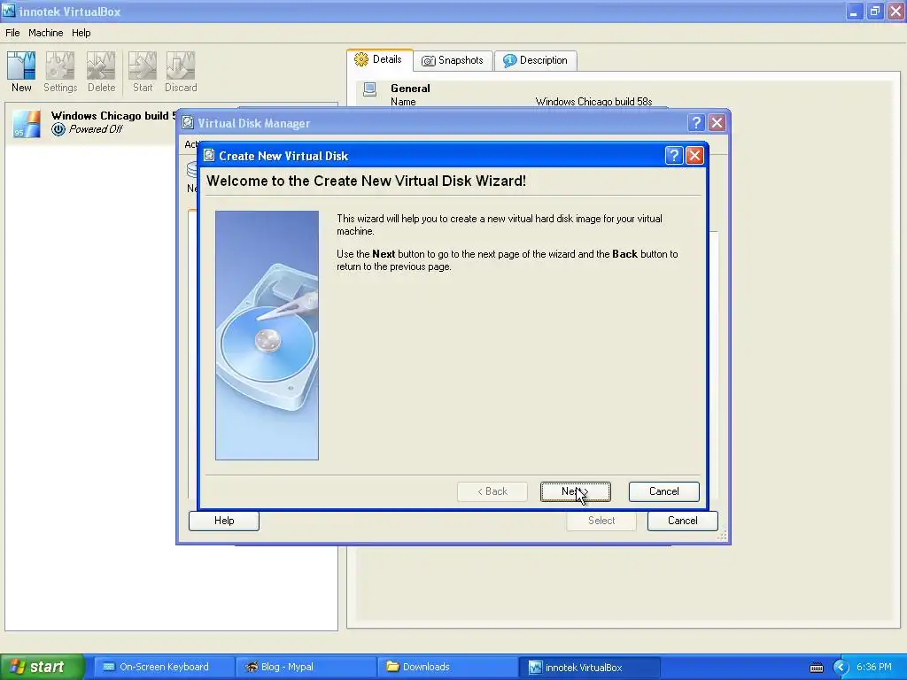Click the New VM toolbar icon
907x680 pixels.
tap(21, 66)
